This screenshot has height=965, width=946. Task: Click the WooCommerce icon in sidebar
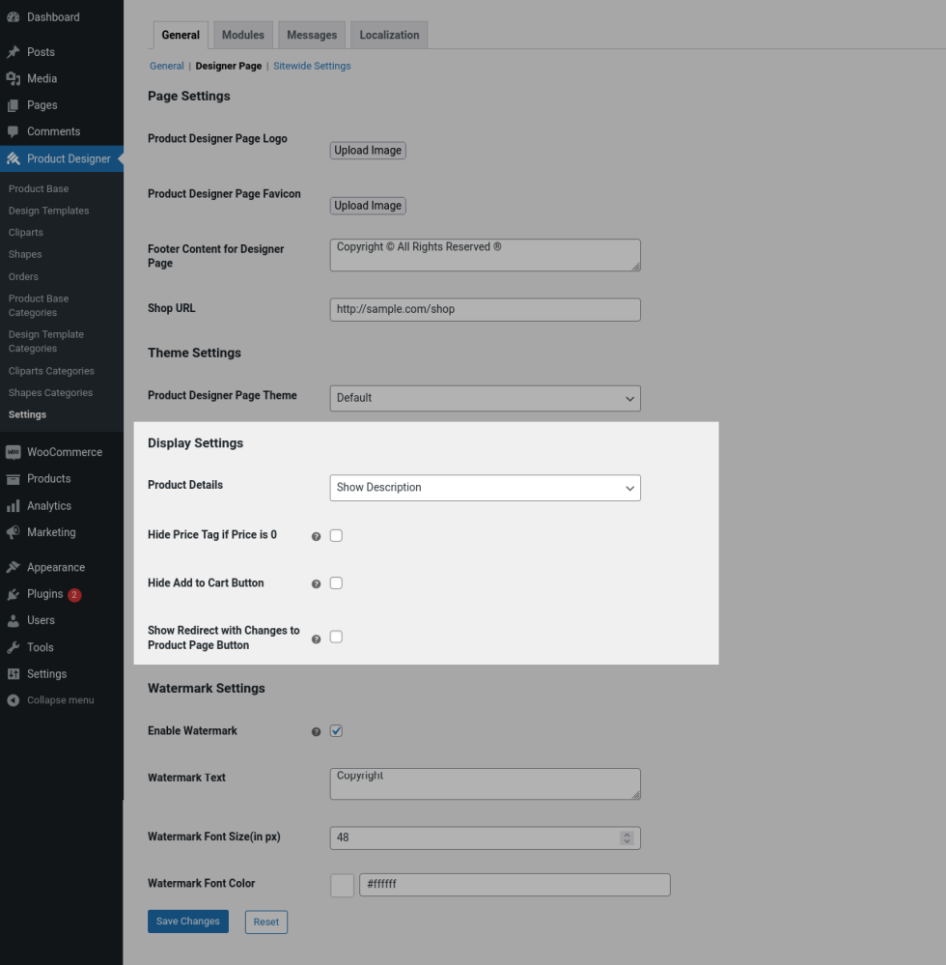[x=14, y=452]
